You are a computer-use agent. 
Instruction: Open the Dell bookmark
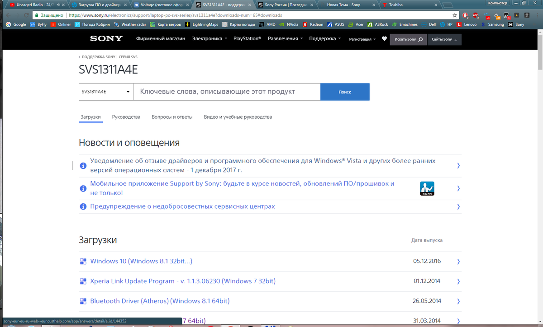[429, 24]
